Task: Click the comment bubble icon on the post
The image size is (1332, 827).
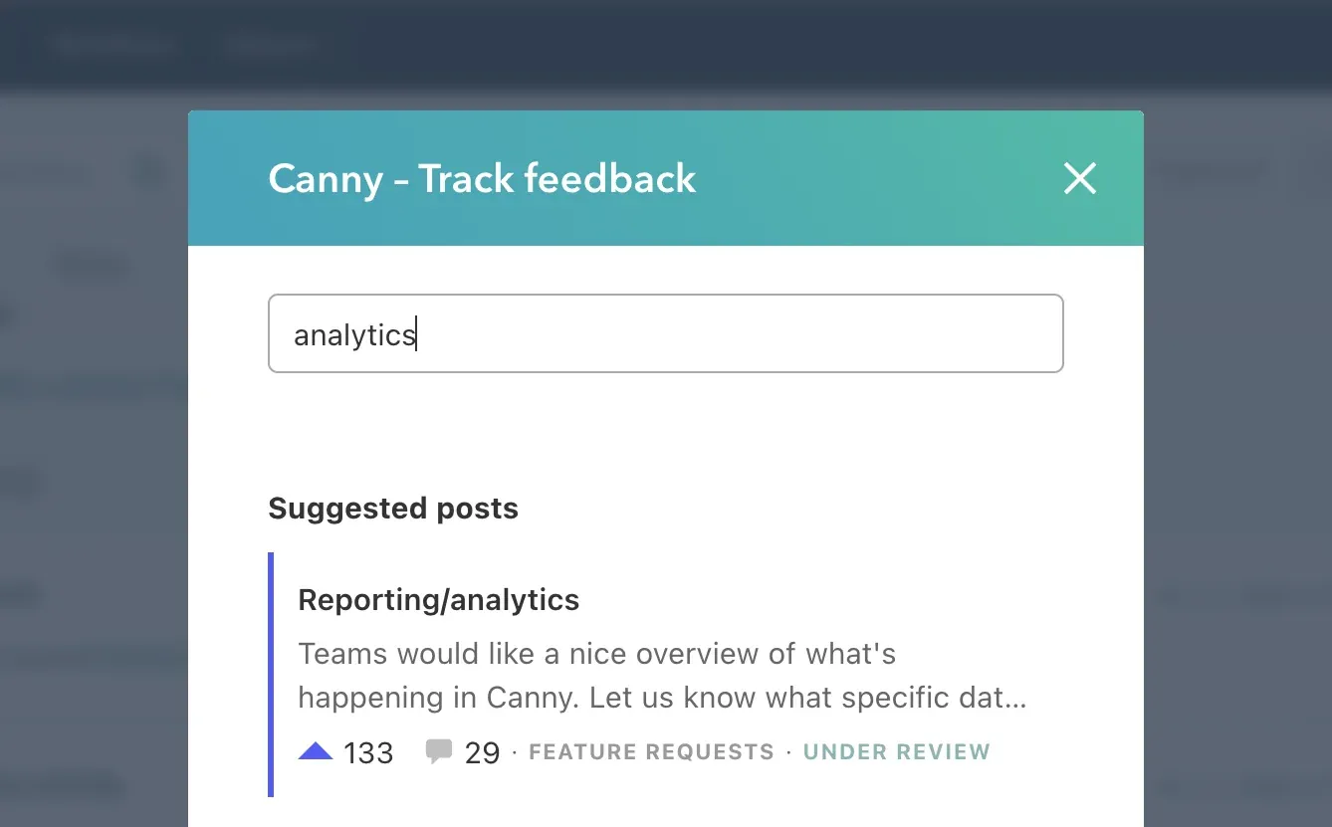Action: (x=441, y=751)
